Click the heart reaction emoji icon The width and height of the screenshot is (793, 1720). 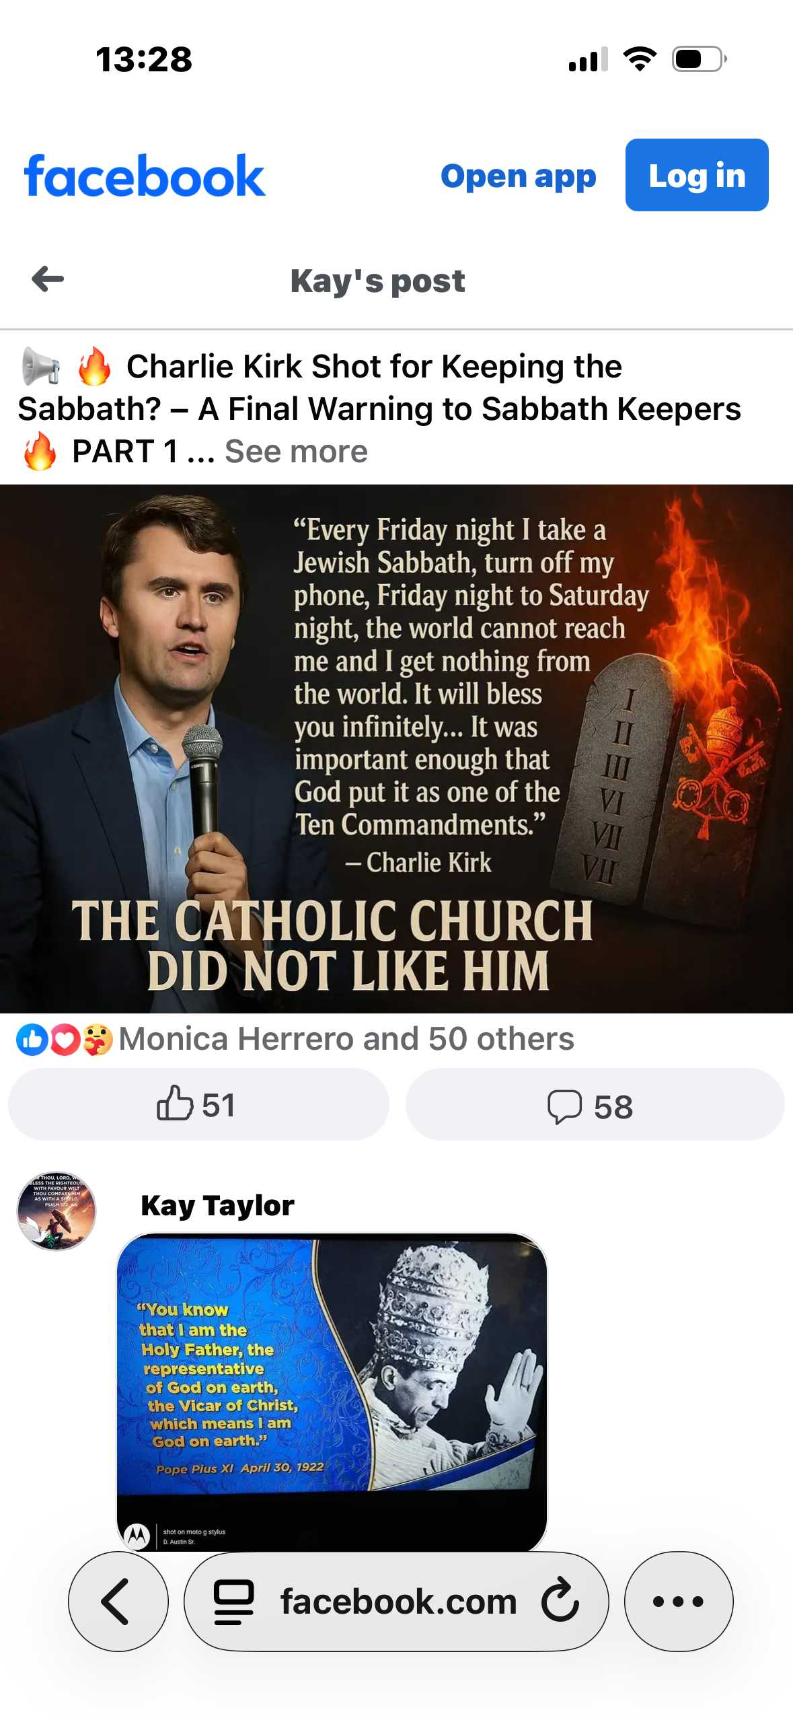coord(65,1039)
